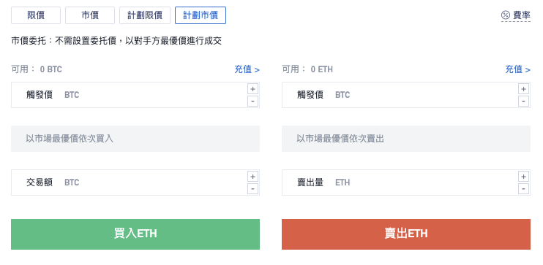543x265 pixels.
Task: Decrease the sell trigger price with minus
Action: coord(524,101)
